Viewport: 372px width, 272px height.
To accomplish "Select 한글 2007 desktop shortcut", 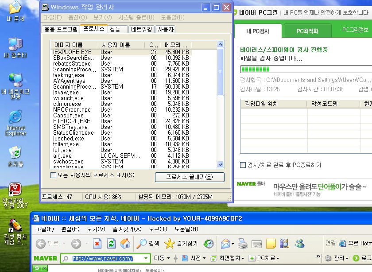I will click(15, 195).
